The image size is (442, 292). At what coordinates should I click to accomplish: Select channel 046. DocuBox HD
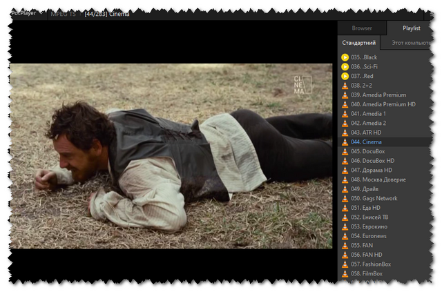click(x=373, y=161)
